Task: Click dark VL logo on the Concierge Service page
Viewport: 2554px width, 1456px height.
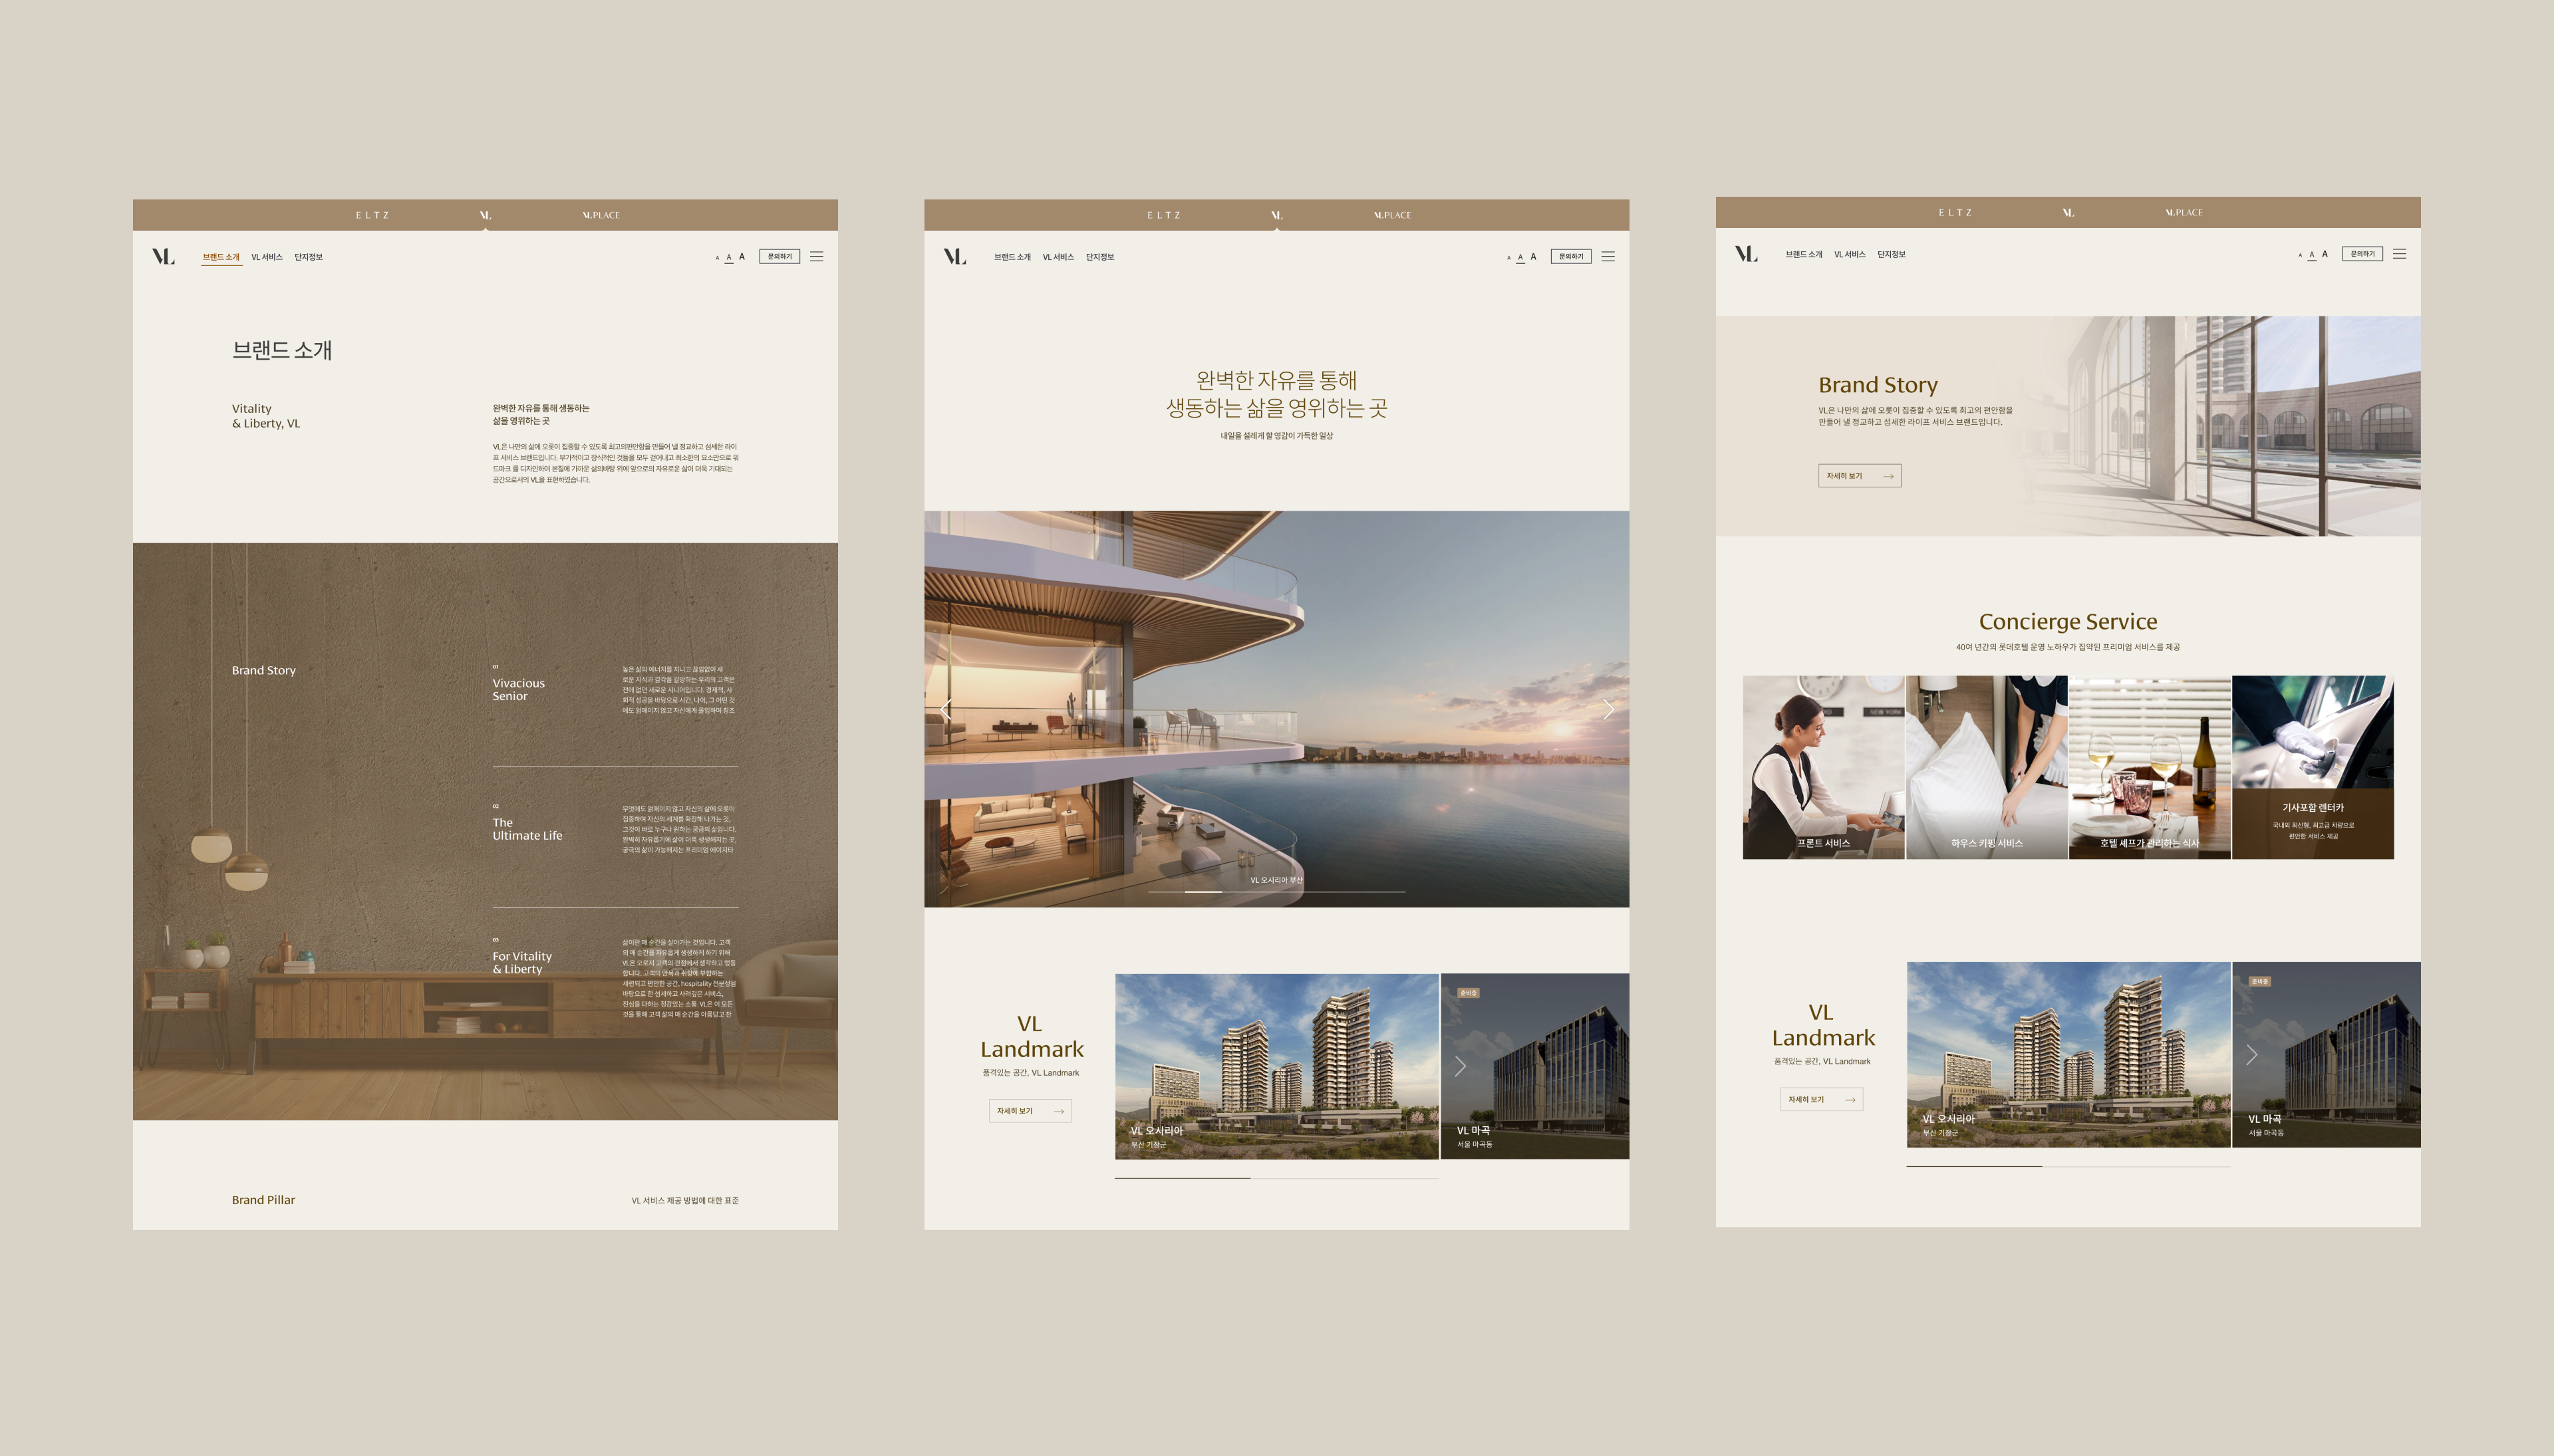Action: (1746, 254)
